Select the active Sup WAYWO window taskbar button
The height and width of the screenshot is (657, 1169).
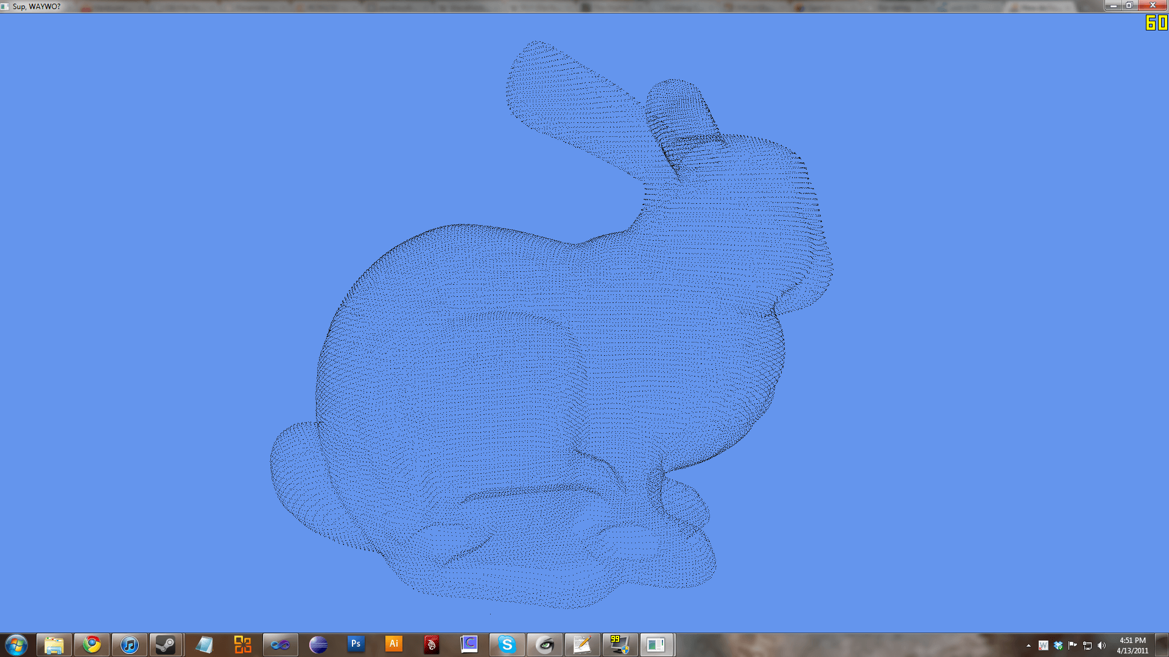point(656,645)
